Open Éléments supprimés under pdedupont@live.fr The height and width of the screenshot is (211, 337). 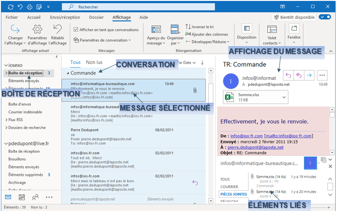click(x=26, y=175)
